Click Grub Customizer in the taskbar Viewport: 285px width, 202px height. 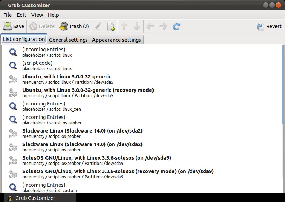pos(35,198)
